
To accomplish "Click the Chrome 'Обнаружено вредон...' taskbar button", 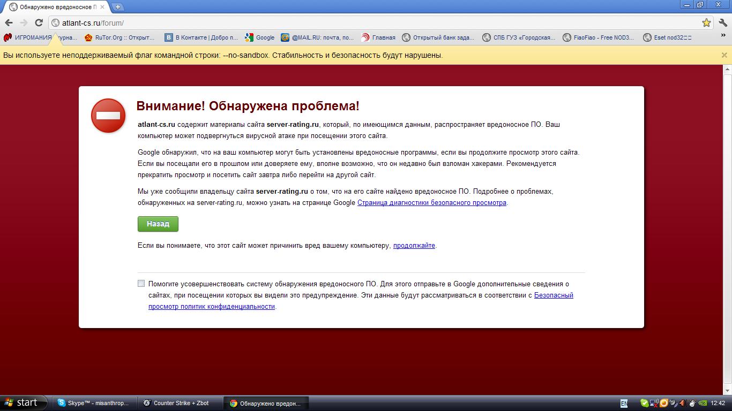I will point(266,404).
